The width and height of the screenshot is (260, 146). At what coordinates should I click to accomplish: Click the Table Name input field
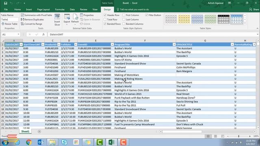(10, 19)
